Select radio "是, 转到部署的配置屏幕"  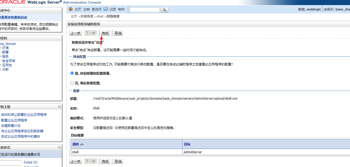72,73
